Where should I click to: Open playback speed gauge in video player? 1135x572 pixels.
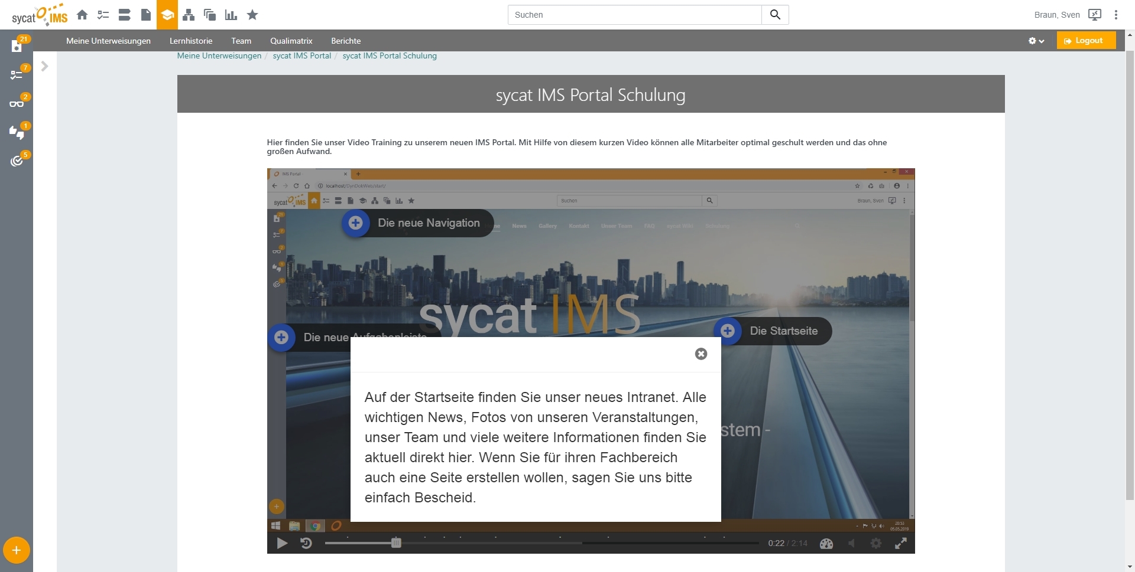pos(826,544)
